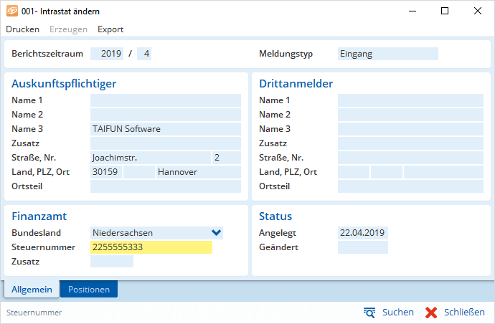Open the Drucken menu
Image resolution: width=495 pixels, height=324 pixels.
22,29
